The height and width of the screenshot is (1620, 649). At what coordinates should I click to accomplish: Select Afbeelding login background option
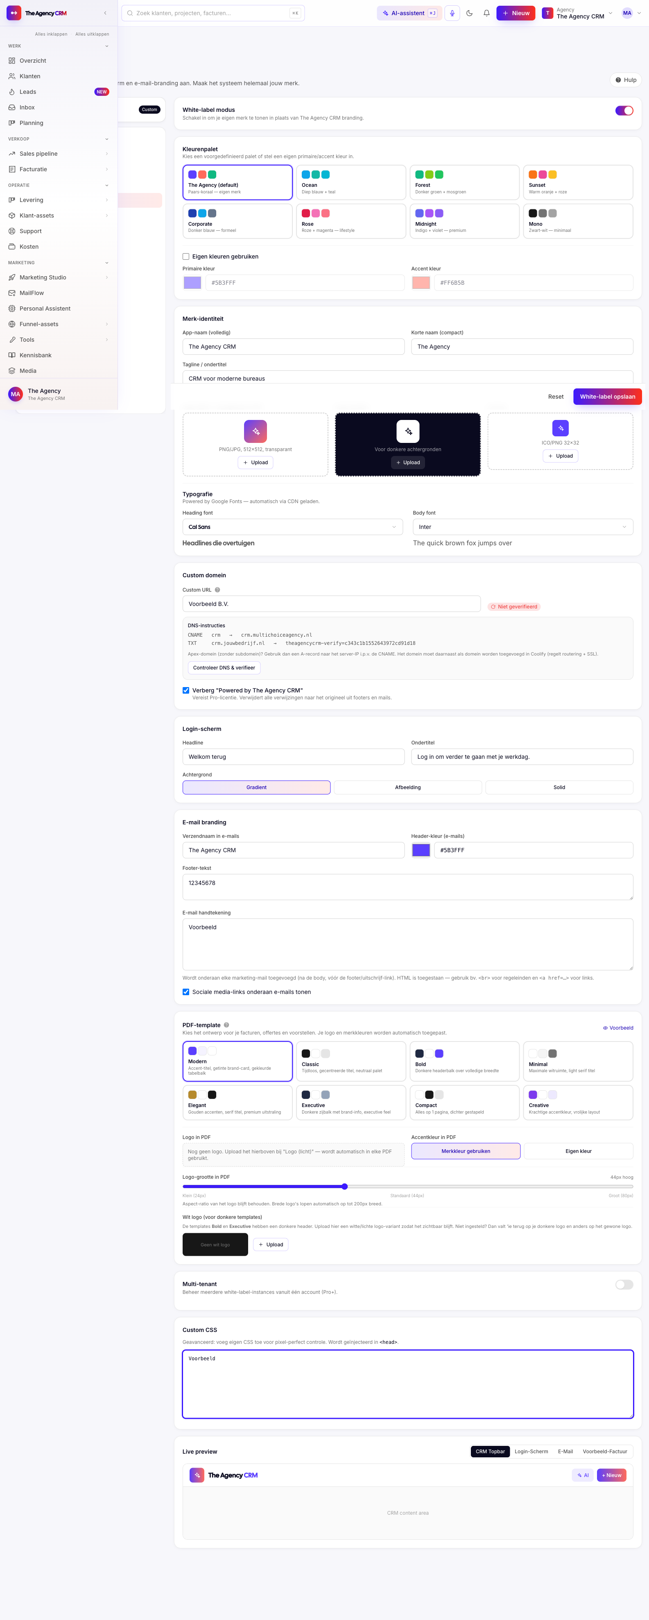[x=408, y=787]
